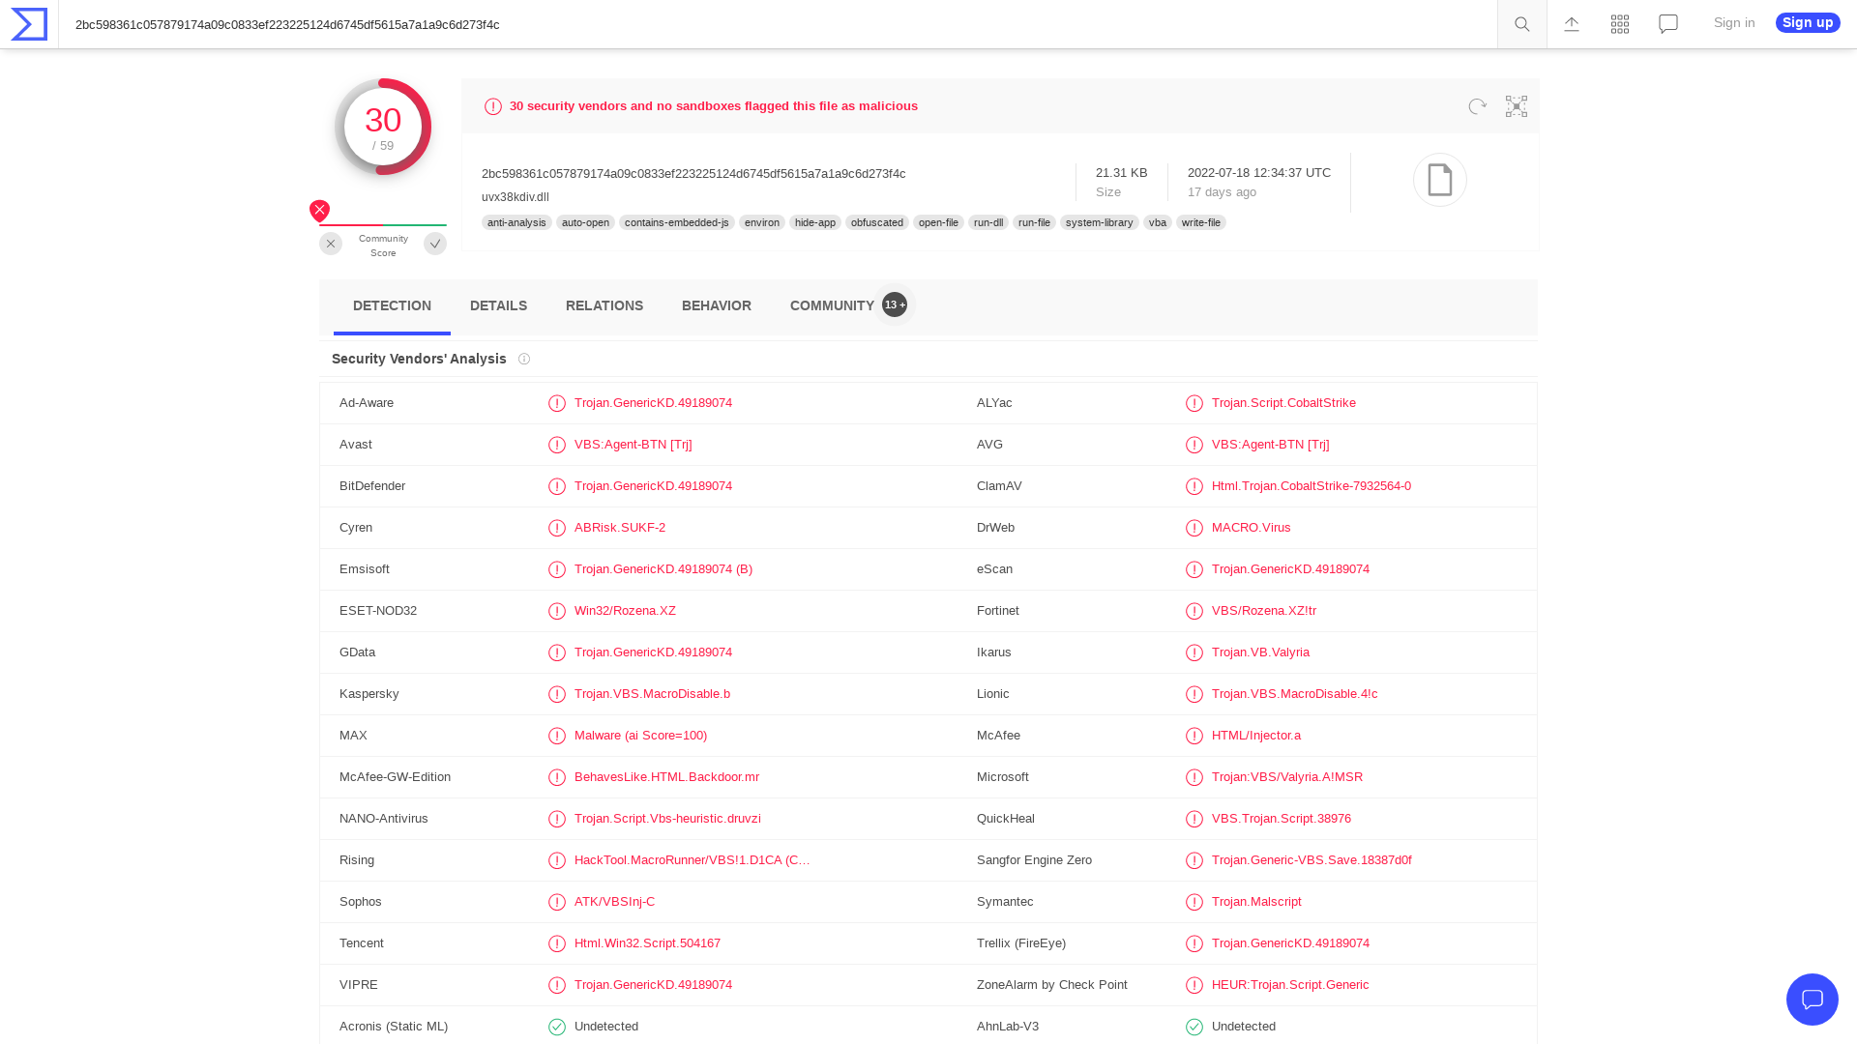Open the chat support bubble

pyautogui.click(x=1813, y=1000)
